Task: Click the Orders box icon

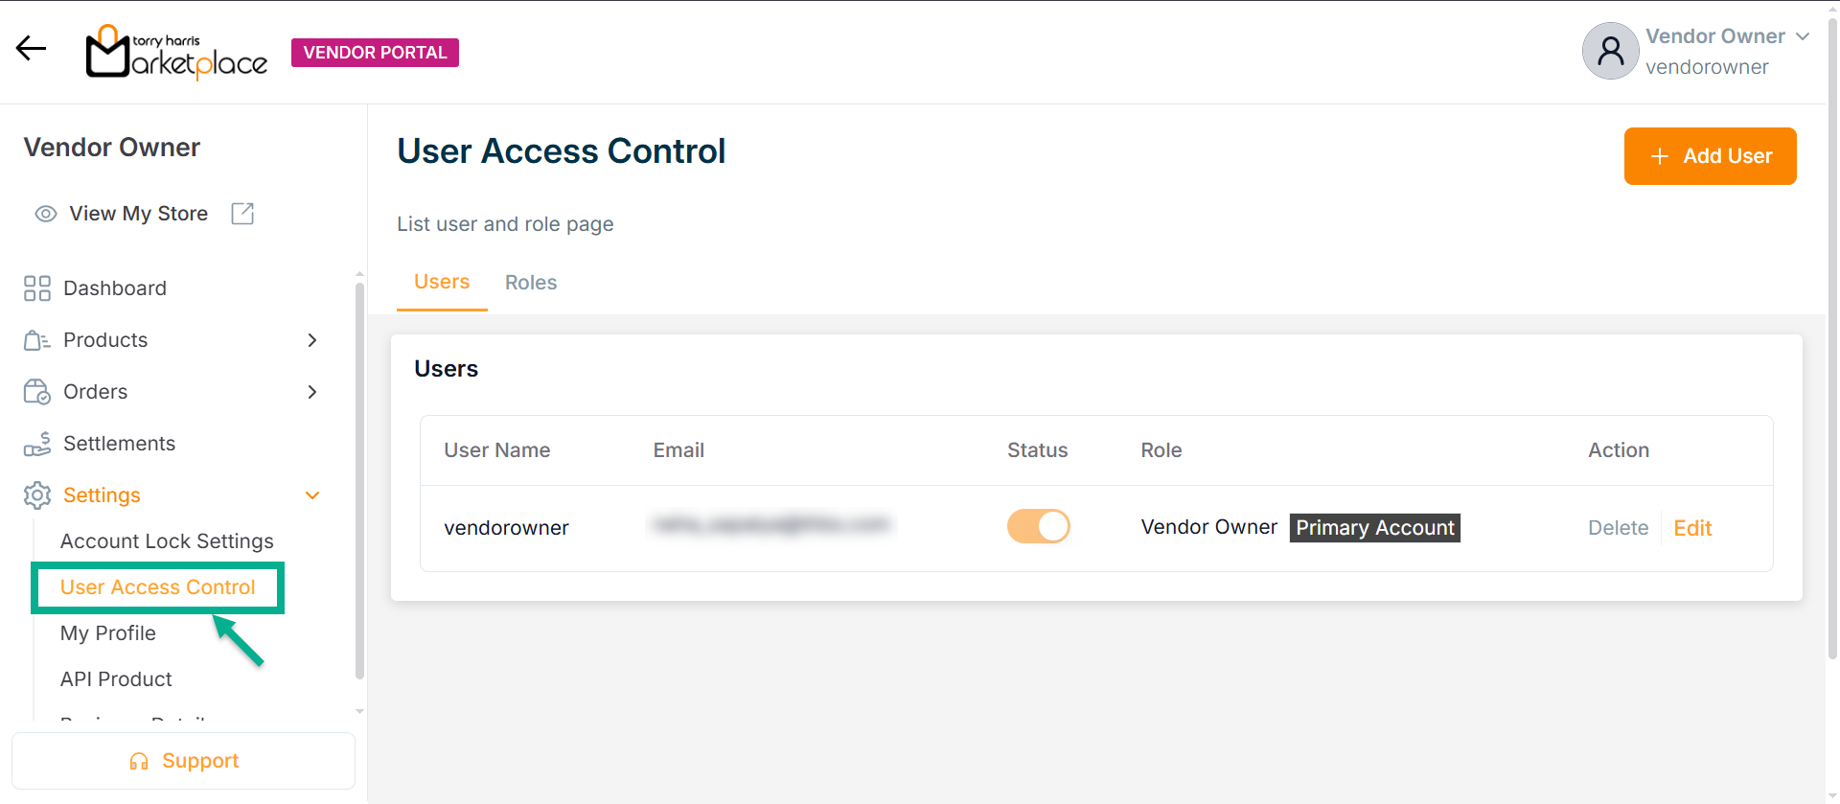Action: point(37,392)
